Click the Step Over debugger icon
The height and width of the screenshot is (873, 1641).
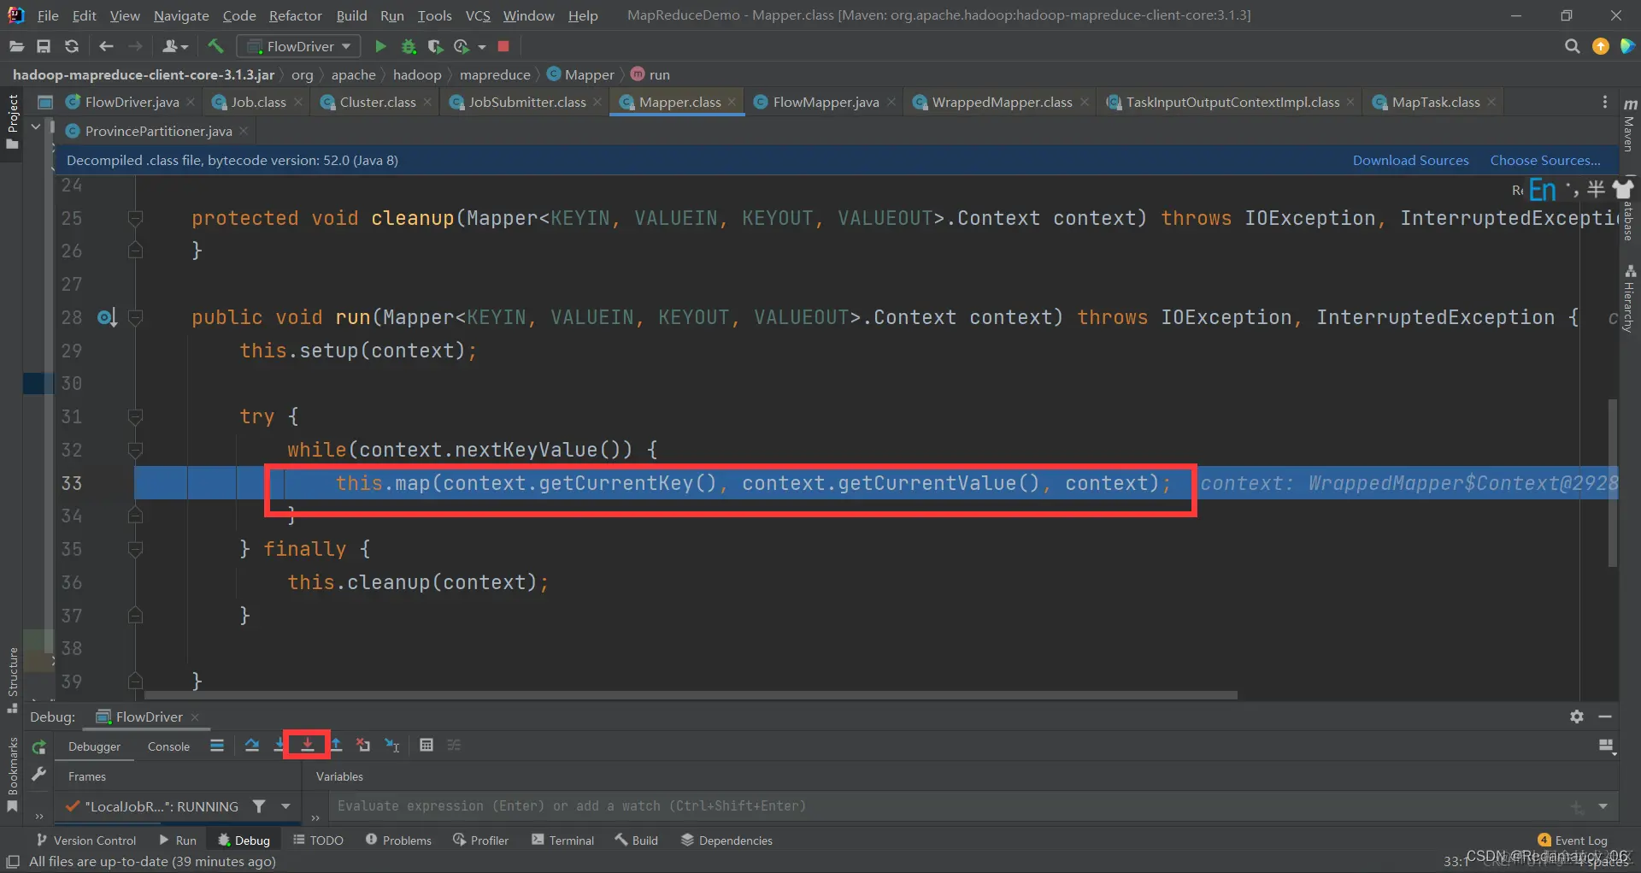click(x=251, y=746)
